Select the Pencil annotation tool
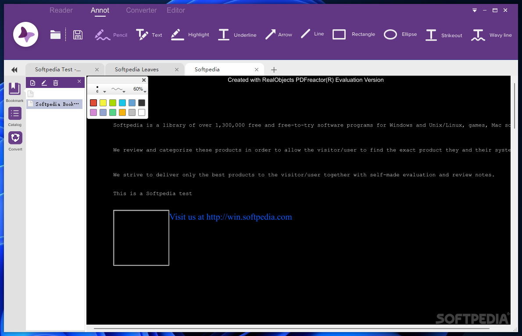The width and height of the screenshot is (522, 336). [111, 35]
